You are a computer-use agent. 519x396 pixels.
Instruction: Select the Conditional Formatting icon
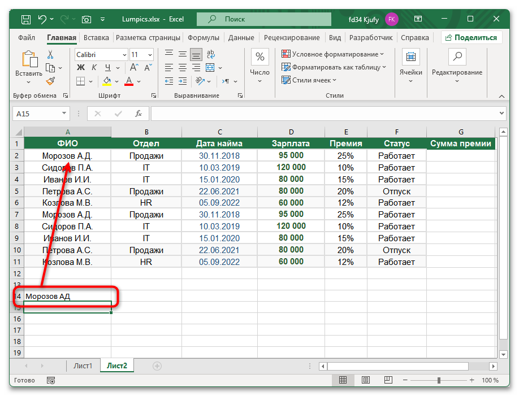click(287, 53)
